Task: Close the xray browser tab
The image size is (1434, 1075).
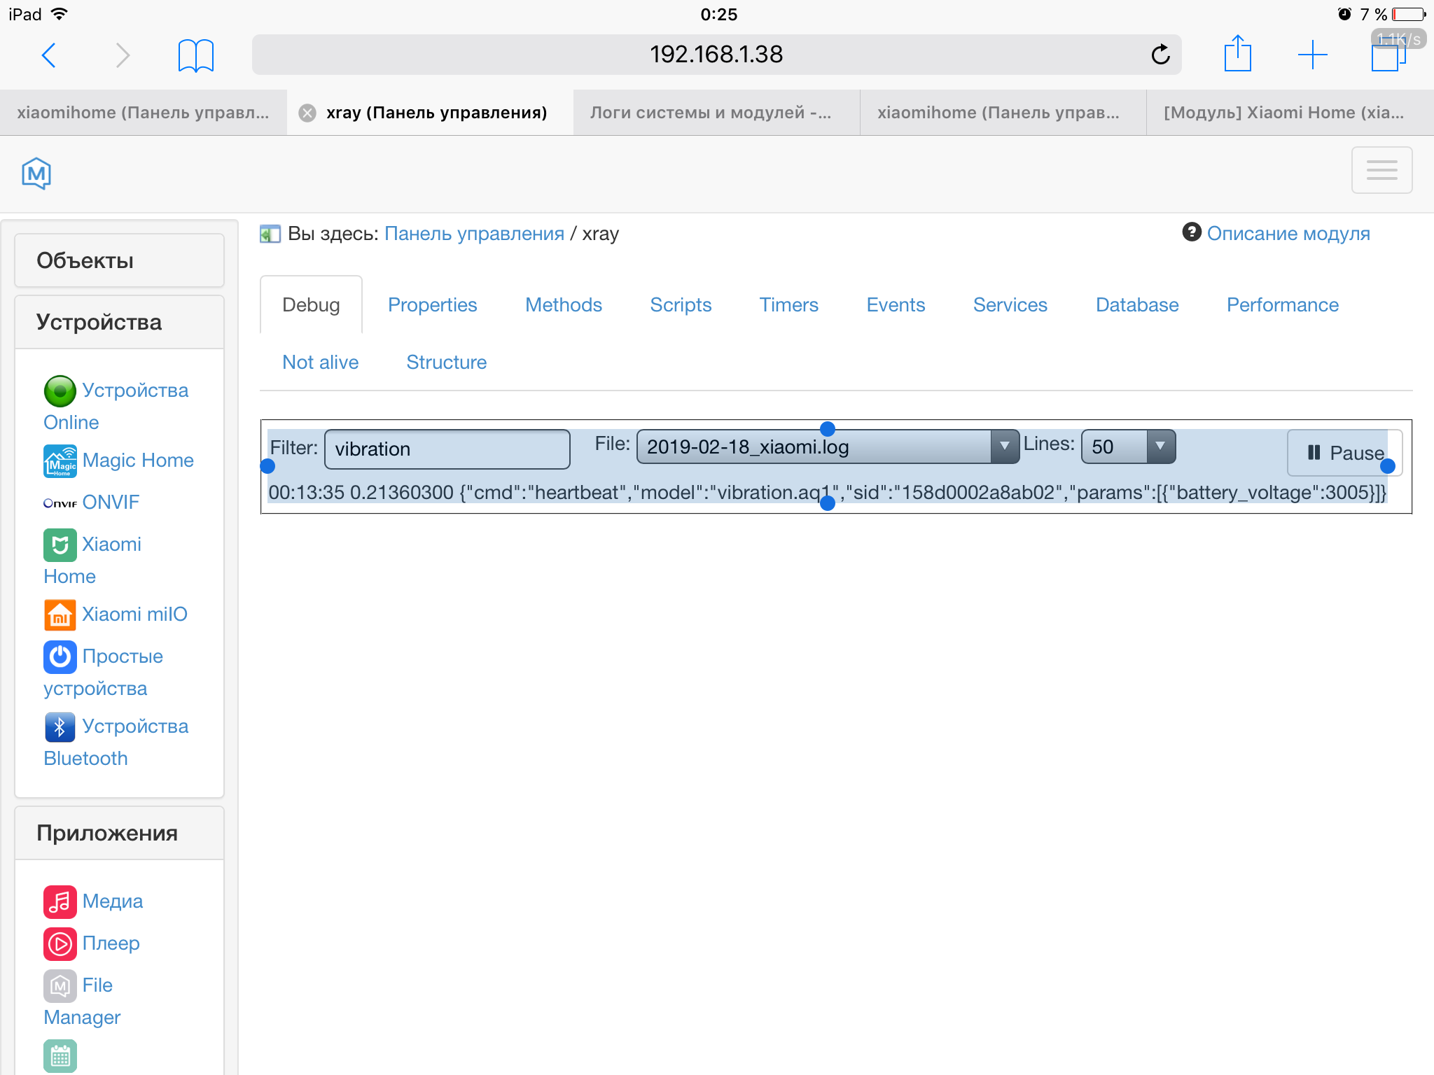Action: tap(307, 113)
